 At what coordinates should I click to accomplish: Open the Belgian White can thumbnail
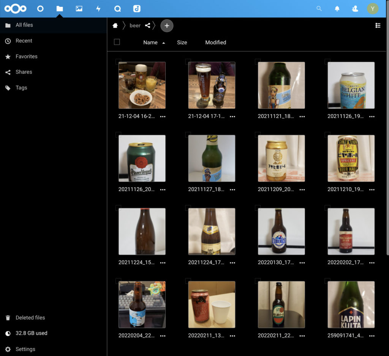point(351,85)
